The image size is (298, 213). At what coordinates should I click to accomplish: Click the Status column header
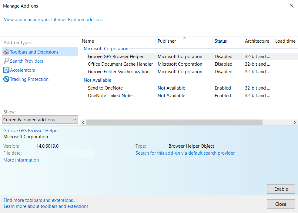221,41
